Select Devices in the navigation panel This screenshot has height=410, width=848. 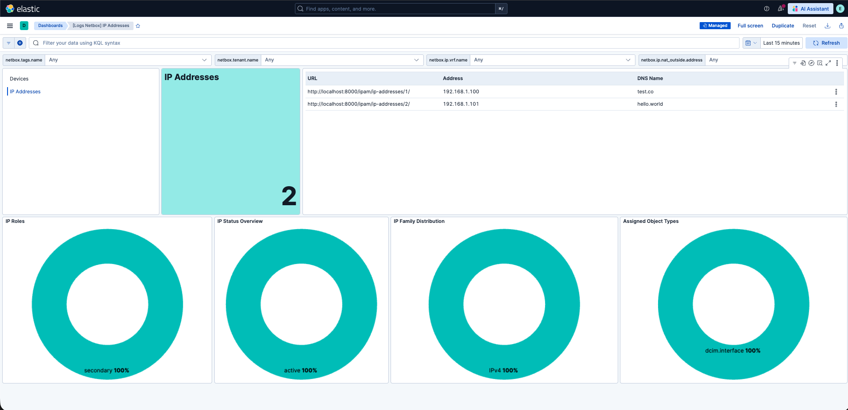19,79
